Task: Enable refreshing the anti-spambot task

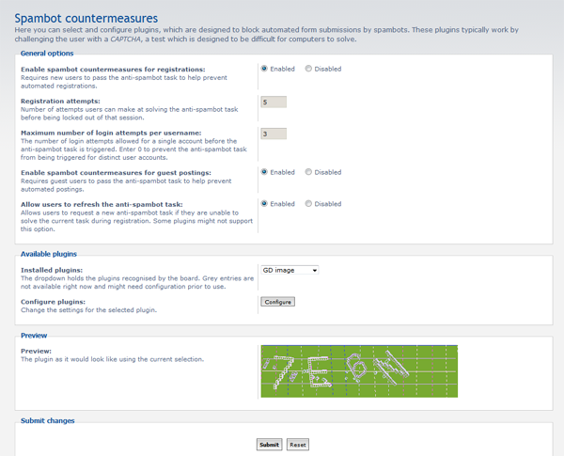Action: (x=264, y=203)
